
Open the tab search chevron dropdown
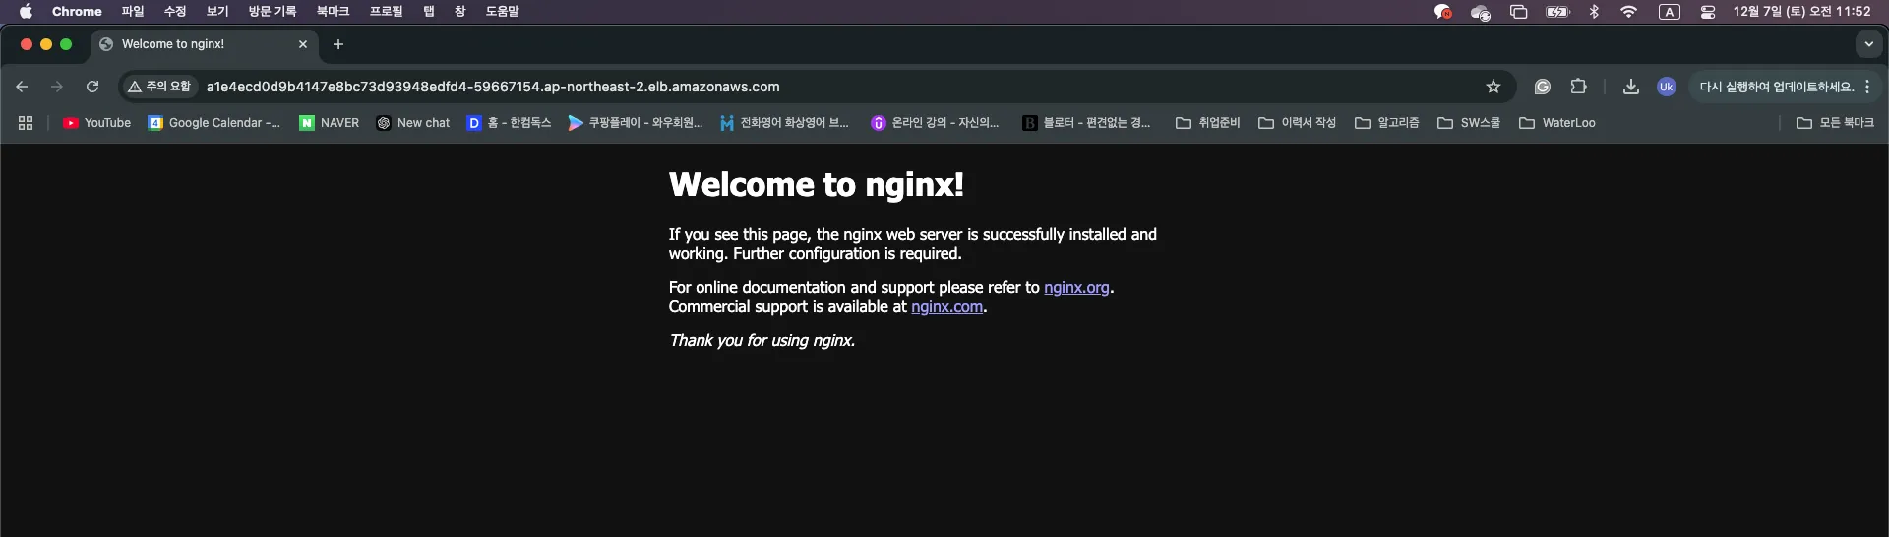pyautogui.click(x=1868, y=44)
